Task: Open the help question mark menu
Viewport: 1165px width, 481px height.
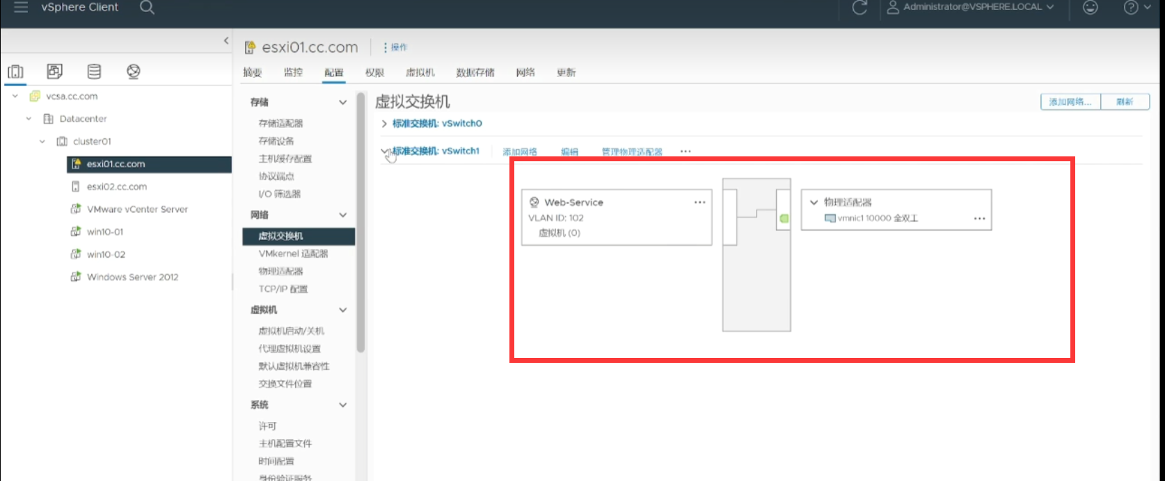Action: [1136, 8]
